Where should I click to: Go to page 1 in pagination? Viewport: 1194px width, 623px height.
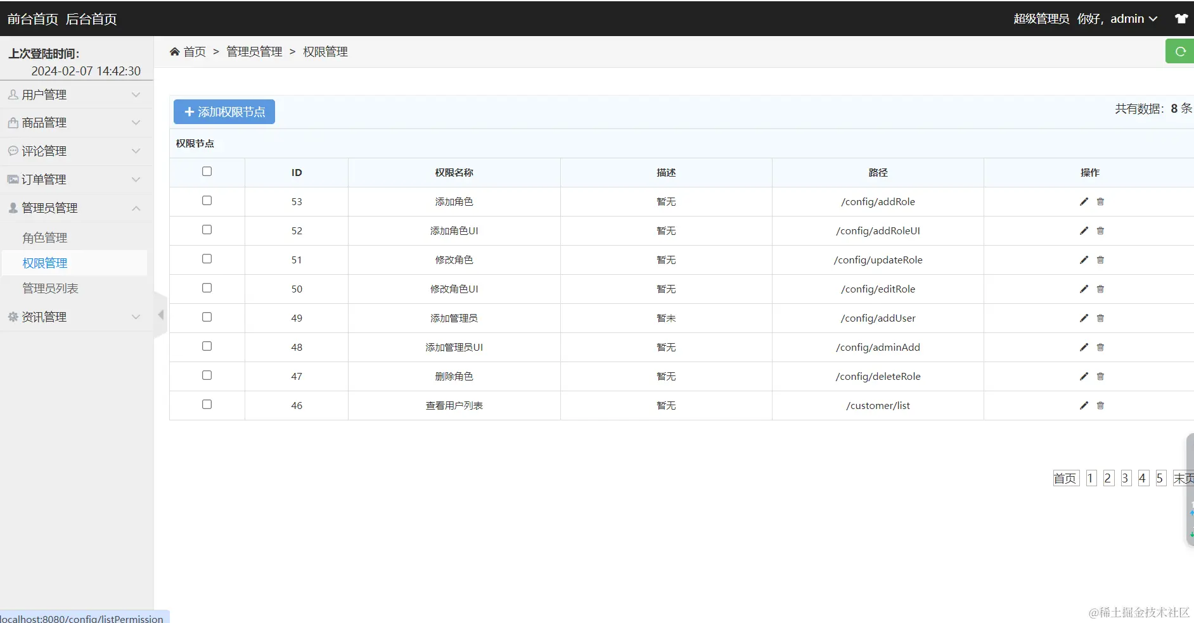pos(1090,478)
